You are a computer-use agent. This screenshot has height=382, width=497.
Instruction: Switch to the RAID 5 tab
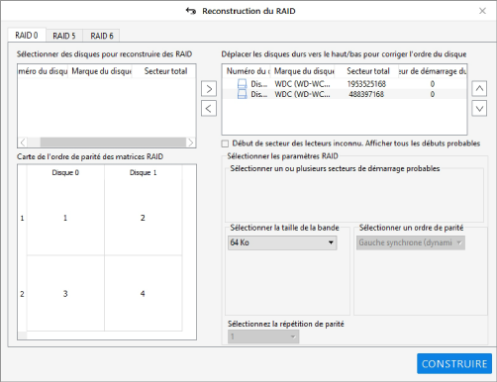pyautogui.click(x=64, y=36)
